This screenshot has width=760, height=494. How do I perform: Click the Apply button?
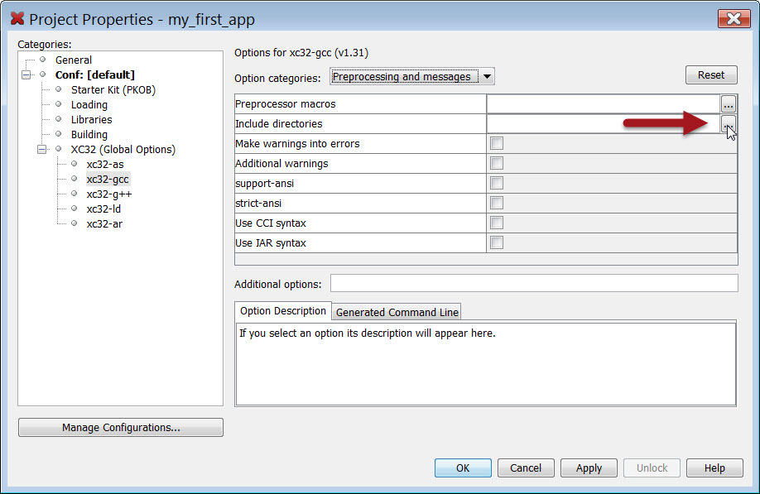(x=589, y=468)
